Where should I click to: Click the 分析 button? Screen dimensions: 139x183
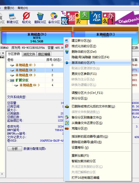pyautogui.click(x=15, y=149)
